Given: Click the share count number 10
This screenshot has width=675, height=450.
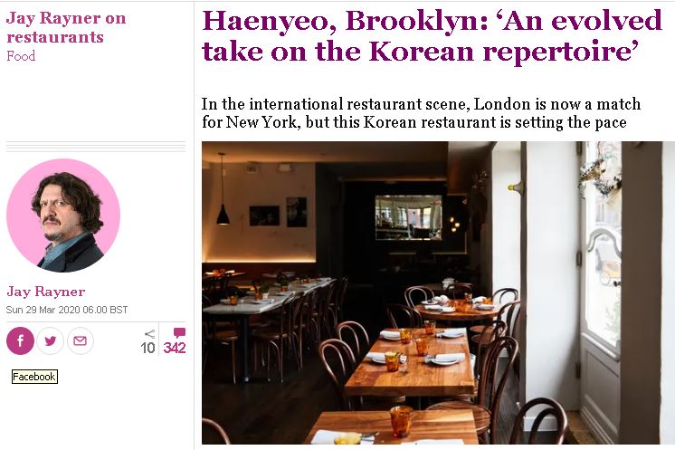Looking at the screenshot, I should pos(147,348).
